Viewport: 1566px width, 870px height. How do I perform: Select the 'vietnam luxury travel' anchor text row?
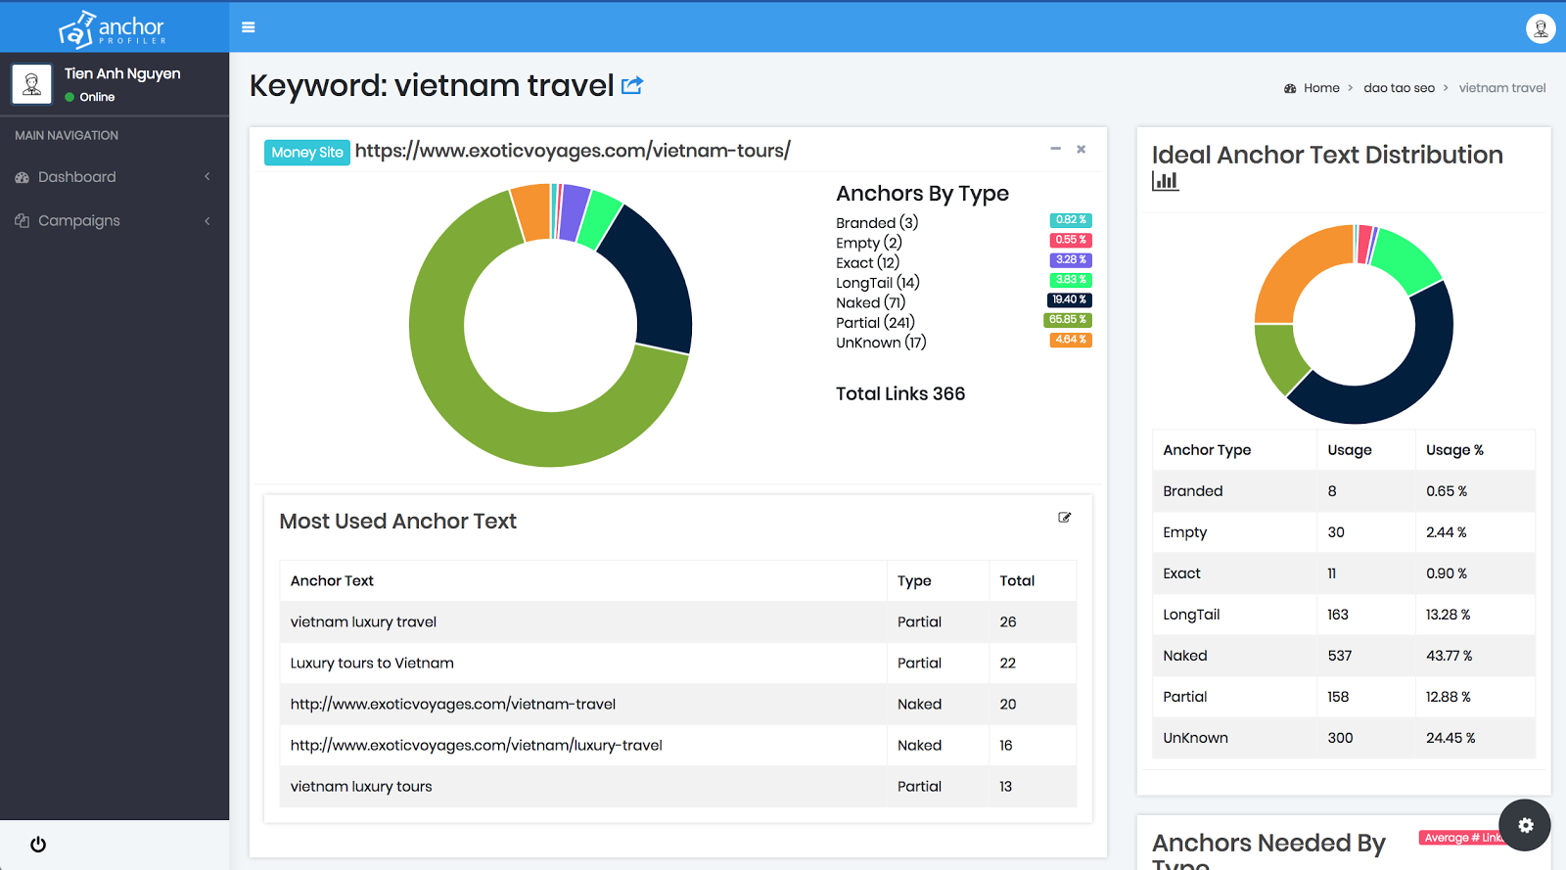coord(678,622)
